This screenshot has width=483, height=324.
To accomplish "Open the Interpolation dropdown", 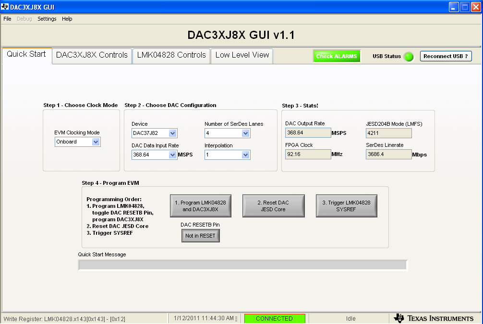I will click(227, 155).
